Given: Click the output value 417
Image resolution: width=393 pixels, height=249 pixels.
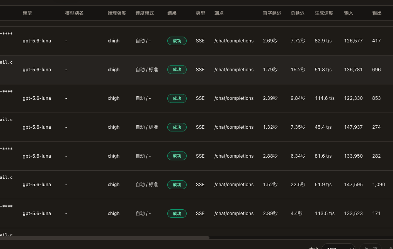Looking at the screenshot, I should 376,41.
